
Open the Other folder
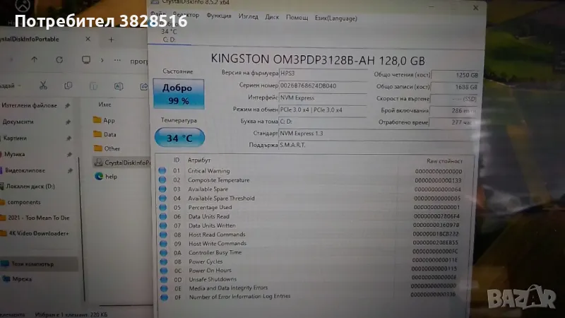[112, 148]
